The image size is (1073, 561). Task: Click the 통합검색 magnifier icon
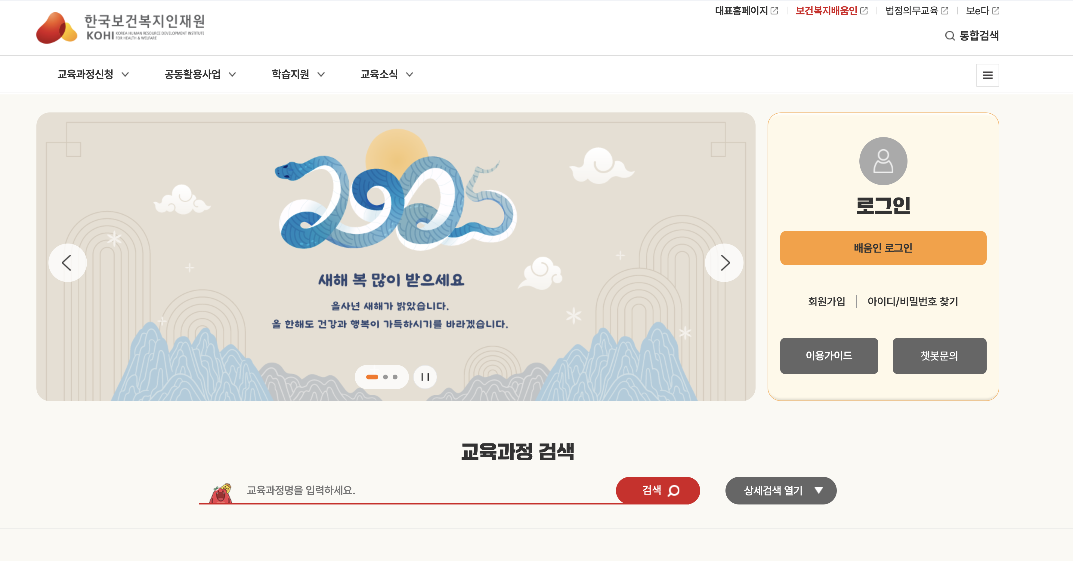950,36
